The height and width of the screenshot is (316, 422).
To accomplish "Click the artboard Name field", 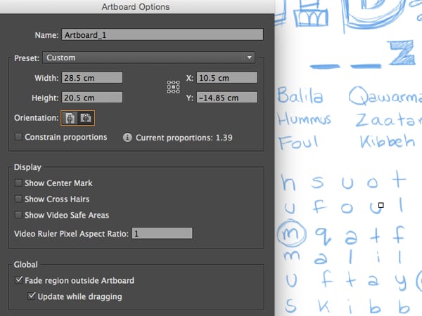I will (162, 34).
